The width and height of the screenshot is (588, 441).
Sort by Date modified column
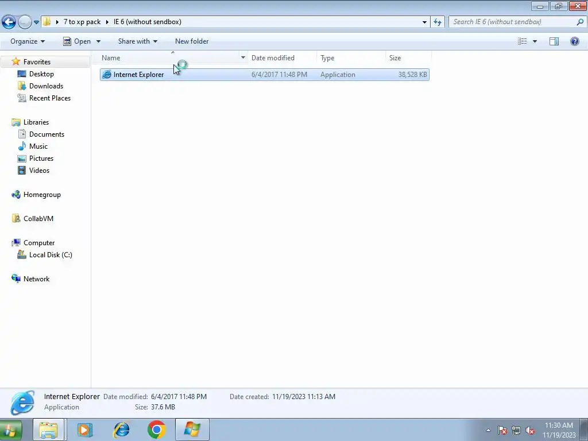pos(273,58)
